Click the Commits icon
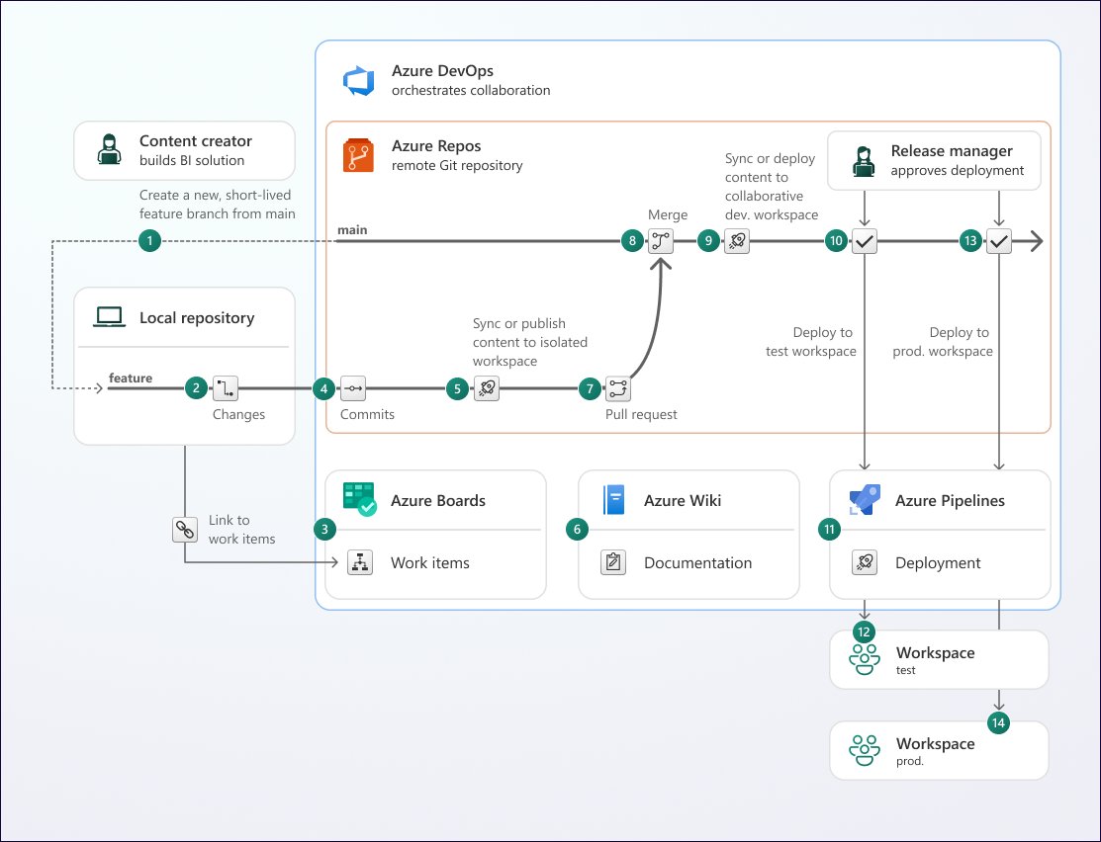1101x842 pixels. tap(353, 388)
